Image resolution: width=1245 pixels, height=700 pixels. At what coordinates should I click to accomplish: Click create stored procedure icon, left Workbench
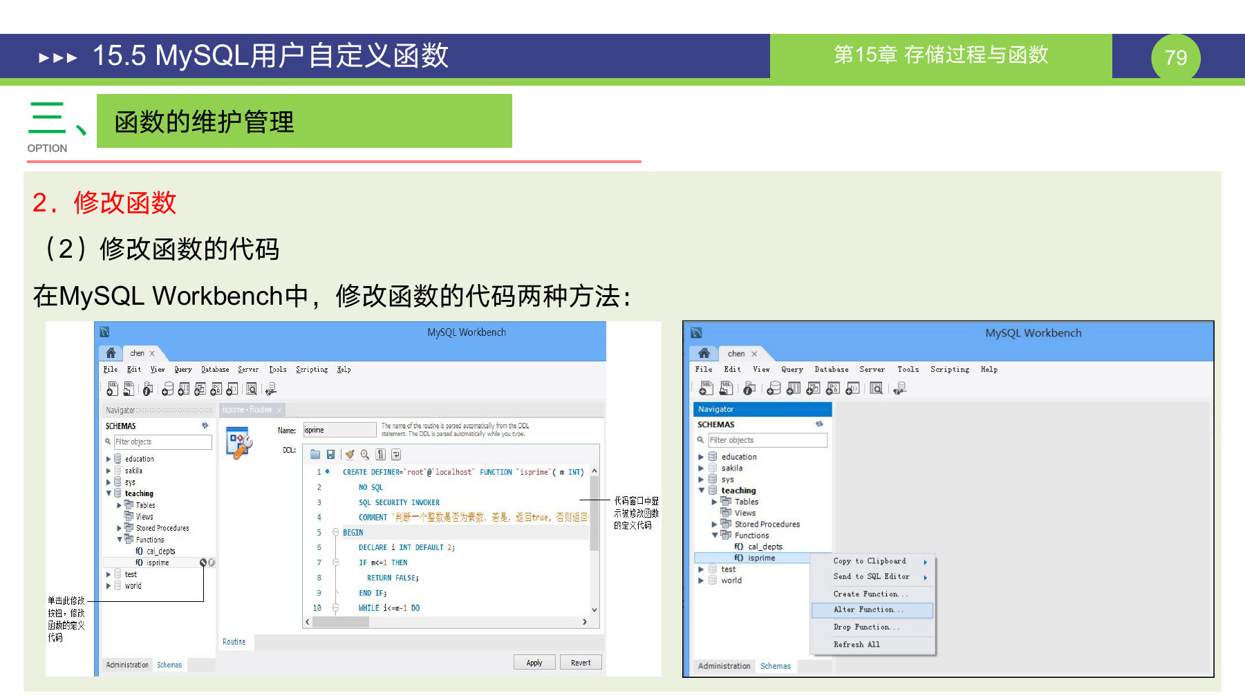[x=216, y=389]
